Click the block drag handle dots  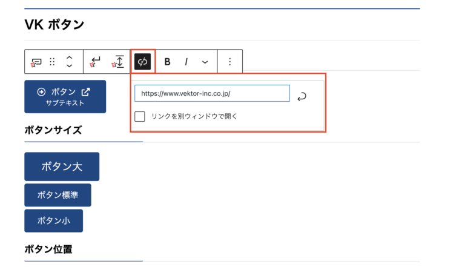coord(52,62)
